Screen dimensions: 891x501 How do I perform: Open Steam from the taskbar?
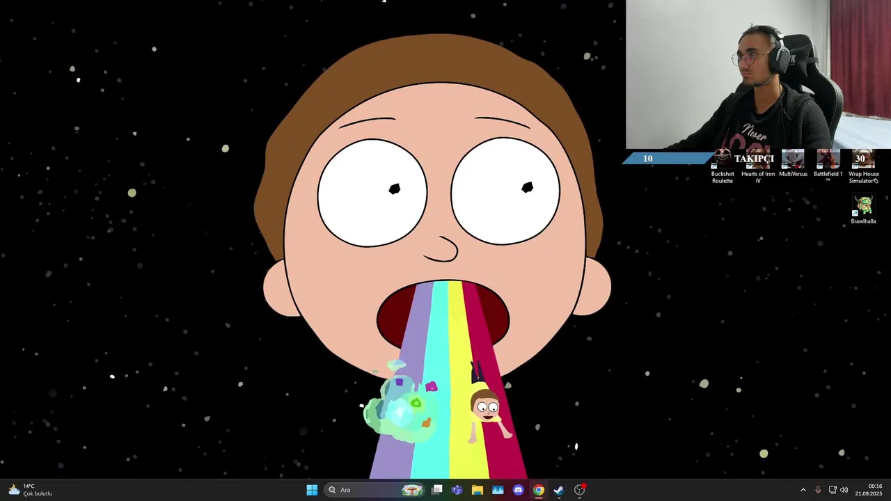pos(559,490)
